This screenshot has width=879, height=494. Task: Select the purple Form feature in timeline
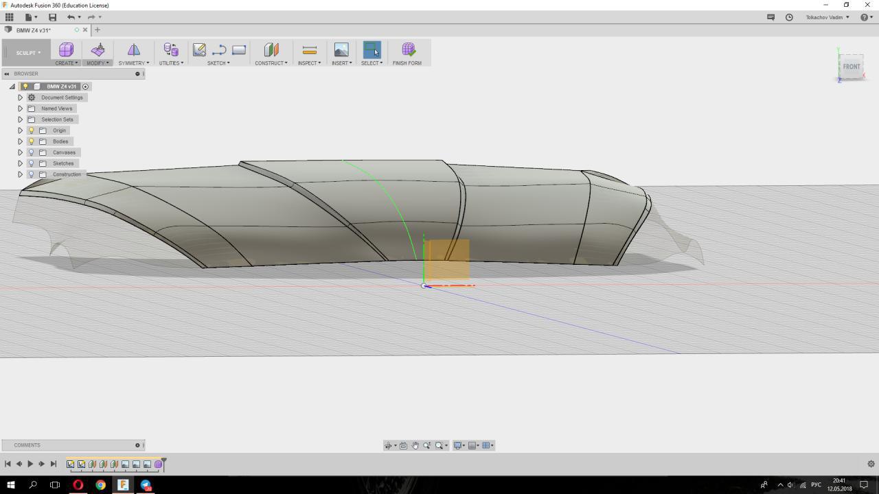pyautogui.click(x=158, y=464)
